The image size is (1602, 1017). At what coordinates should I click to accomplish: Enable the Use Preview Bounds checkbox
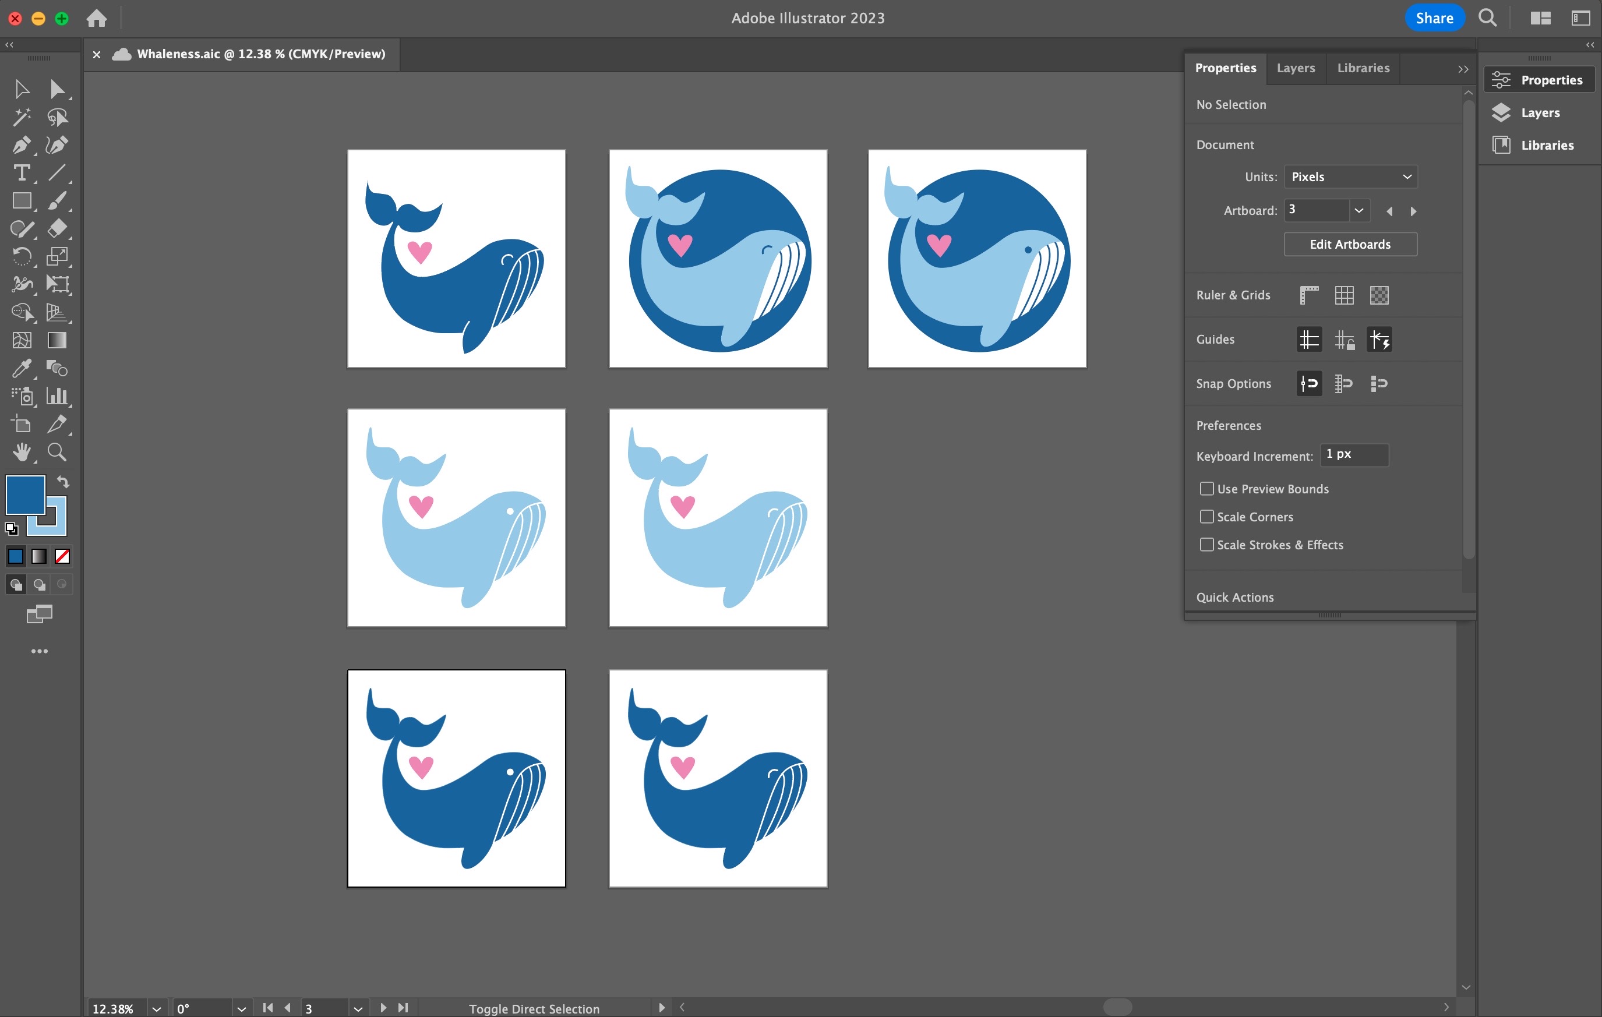1206,489
